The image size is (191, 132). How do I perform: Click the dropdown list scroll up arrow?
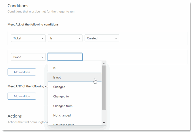coord(104,63)
